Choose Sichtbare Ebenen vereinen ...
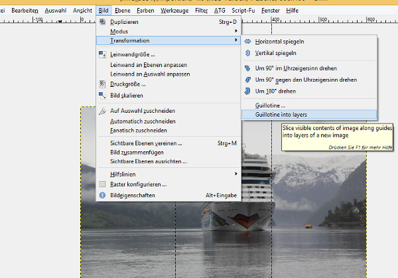398x278 pixels. point(168,143)
